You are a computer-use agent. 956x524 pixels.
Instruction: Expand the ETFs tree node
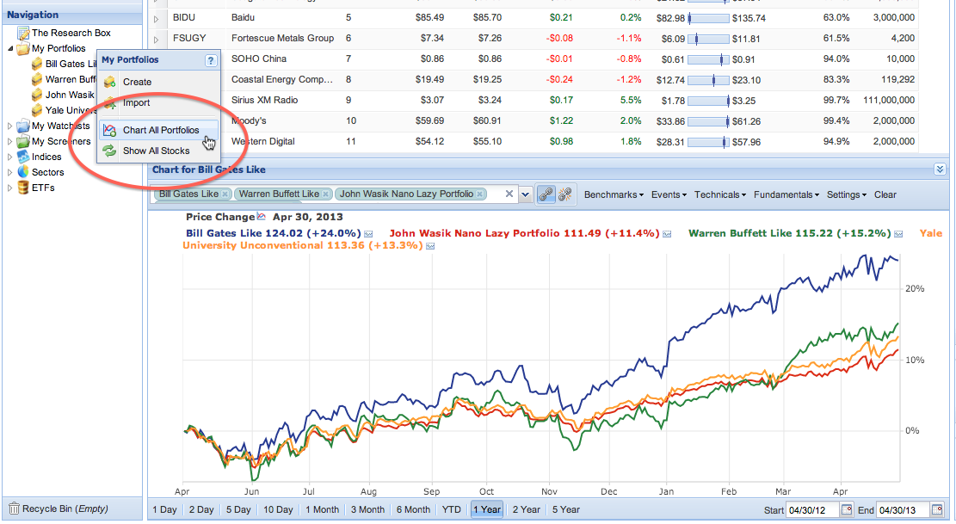[x=9, y=188]
